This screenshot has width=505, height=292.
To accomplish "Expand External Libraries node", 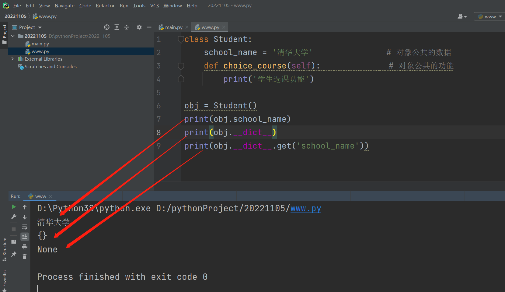I will click(x=12, y=59).
